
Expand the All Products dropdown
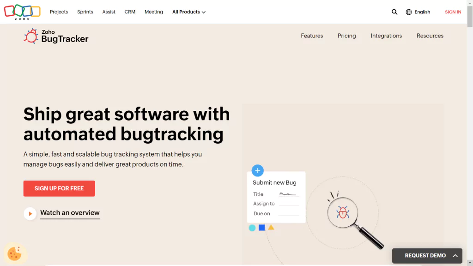[189, 12]
